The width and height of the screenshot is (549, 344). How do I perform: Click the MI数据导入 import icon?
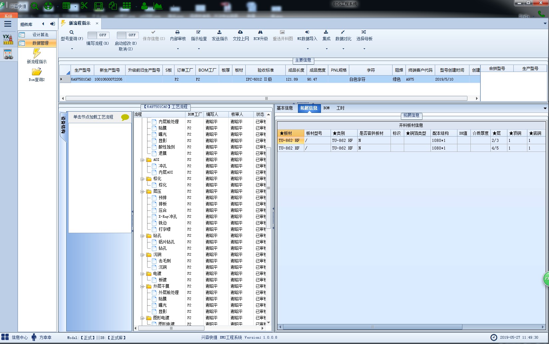click(307, 32)
